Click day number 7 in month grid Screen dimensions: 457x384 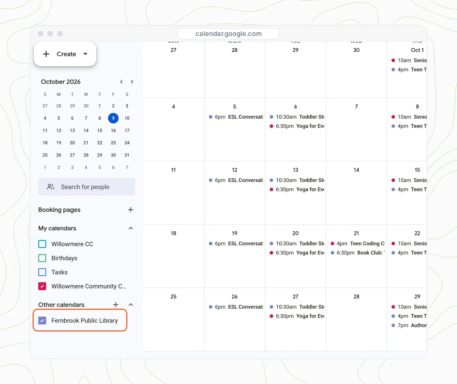coord(356,107)
